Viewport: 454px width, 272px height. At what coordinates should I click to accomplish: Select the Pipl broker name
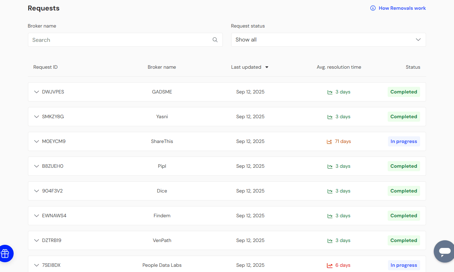162,166
